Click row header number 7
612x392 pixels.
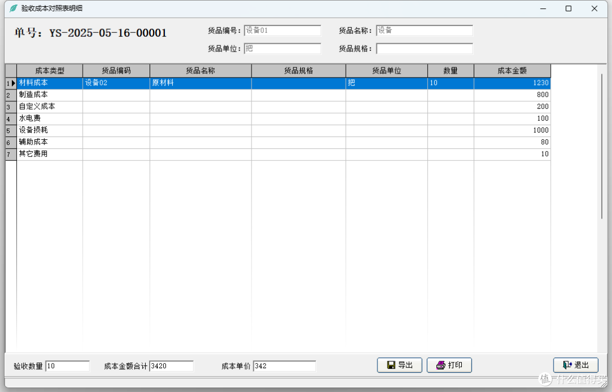(x=11, y=154)
